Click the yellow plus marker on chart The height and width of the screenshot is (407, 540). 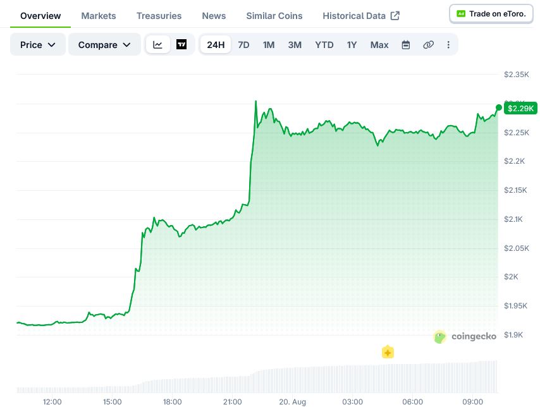[x=388, y=352]
